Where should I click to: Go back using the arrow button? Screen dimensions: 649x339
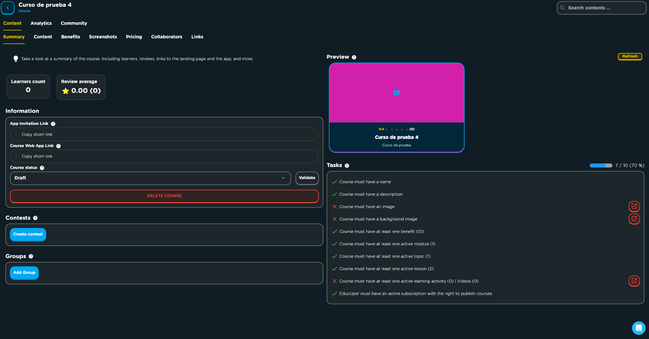(x=8, y=8)
